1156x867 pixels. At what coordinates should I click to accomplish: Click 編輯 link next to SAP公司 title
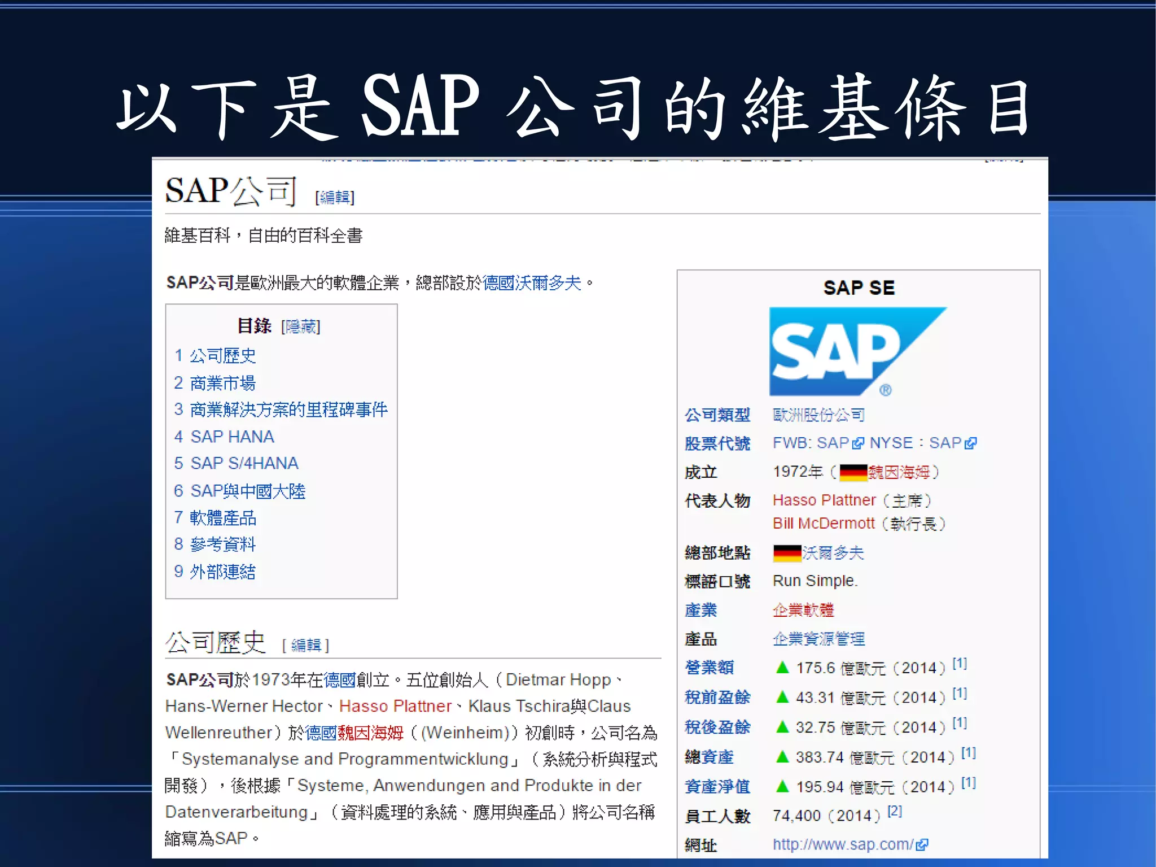(x=335, y=197)
